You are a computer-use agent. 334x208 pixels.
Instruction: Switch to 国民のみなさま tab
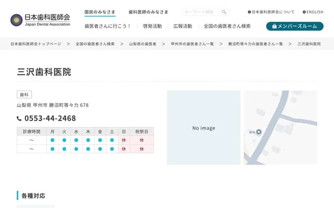click(100, 12)
